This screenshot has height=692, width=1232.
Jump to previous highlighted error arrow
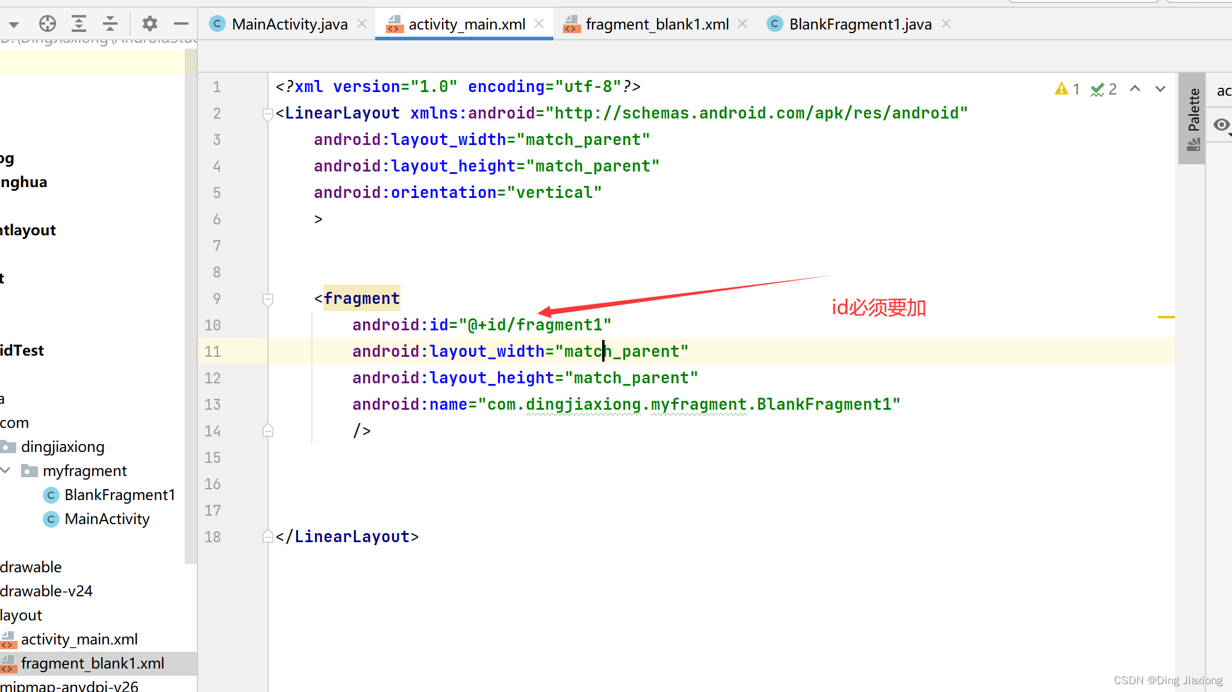coord(1135,89)
